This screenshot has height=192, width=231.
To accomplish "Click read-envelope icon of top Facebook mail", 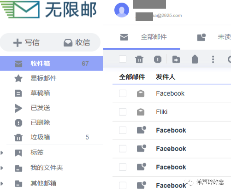I will pos(141,93).
